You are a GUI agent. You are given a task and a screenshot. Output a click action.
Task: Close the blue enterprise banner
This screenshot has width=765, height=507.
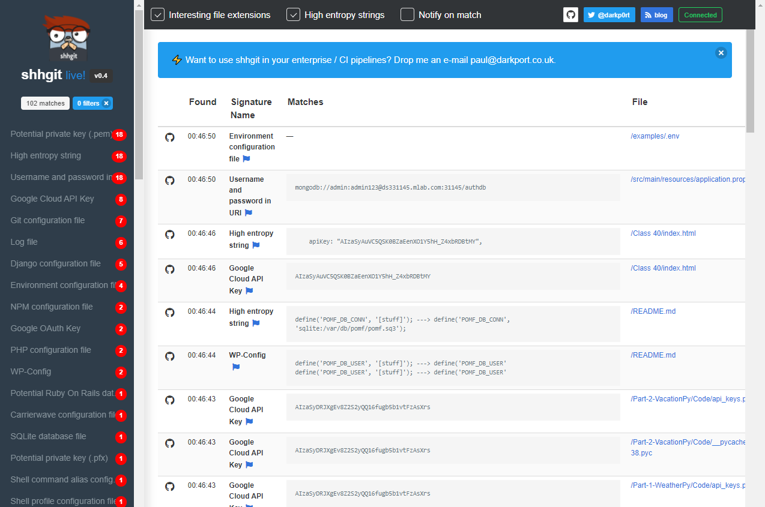point(721,53)
